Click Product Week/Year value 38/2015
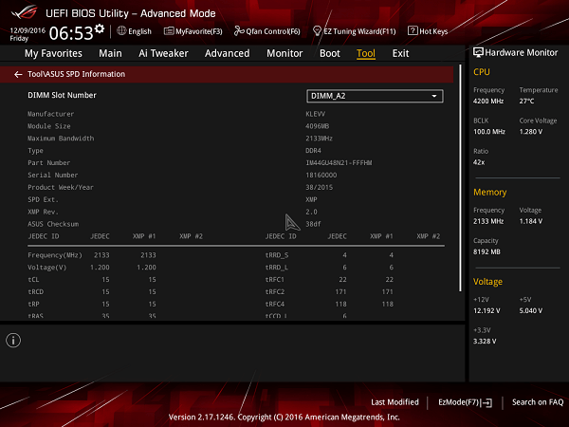Viewport: 569px width, 427px height. [319, 187]
